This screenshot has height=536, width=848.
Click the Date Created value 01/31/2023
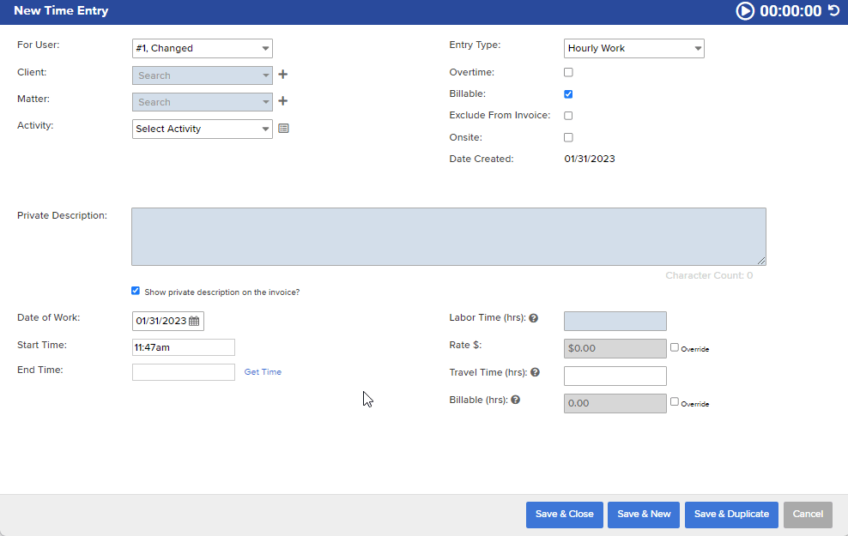click(x=590, y=159)
